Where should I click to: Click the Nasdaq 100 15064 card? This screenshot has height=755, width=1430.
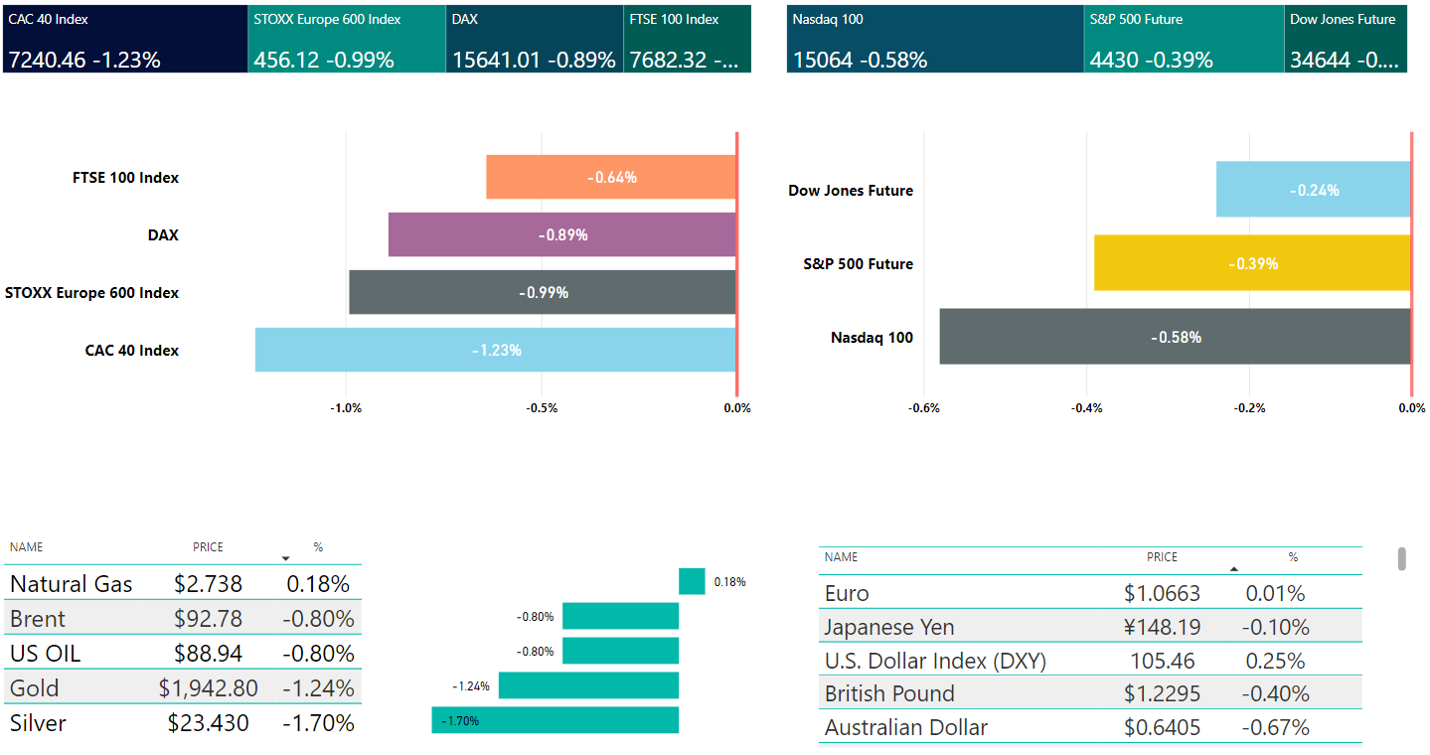point(935,39)
